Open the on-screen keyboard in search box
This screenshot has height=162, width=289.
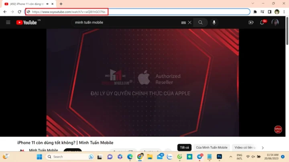coord(183,22)
